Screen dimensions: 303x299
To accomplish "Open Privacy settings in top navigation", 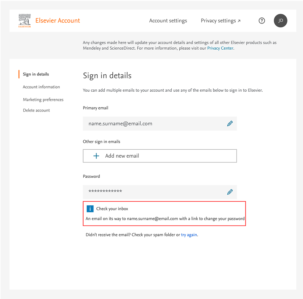I will point(218,21).
